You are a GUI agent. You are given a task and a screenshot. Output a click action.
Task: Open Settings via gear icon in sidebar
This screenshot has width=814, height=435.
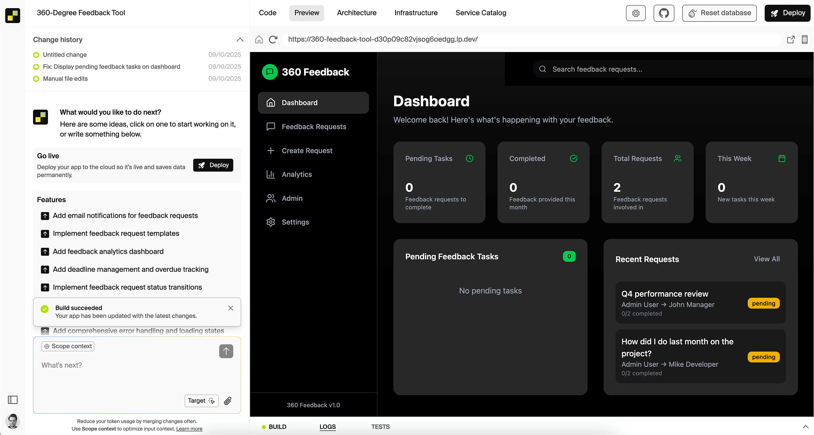click(x=271, y=222)
